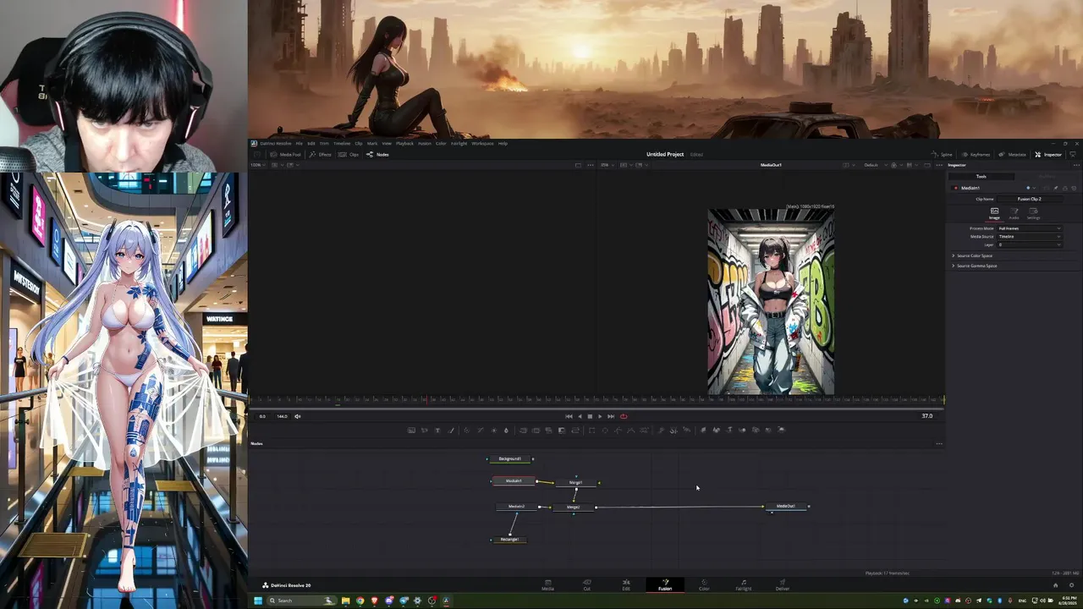Toggle the Nodes panel button
The width and height of the screenshot is (1083, 609).
pos(378,155)
